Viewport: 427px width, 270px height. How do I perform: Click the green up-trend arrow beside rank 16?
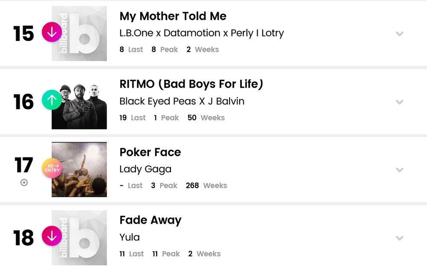point(52,101)
